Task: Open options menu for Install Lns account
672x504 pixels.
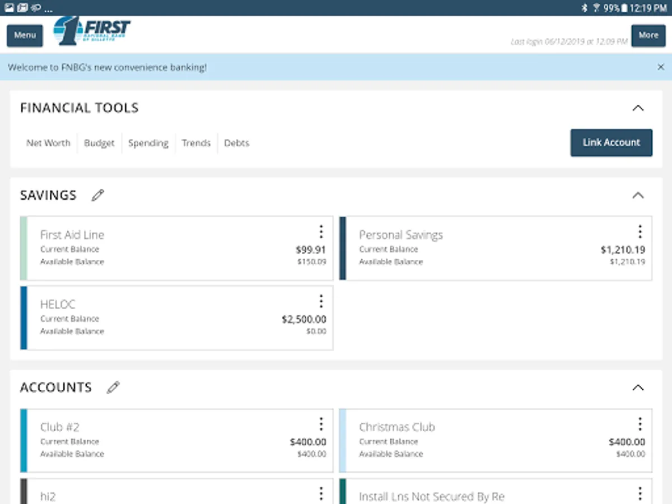Action: pos(640,493)
